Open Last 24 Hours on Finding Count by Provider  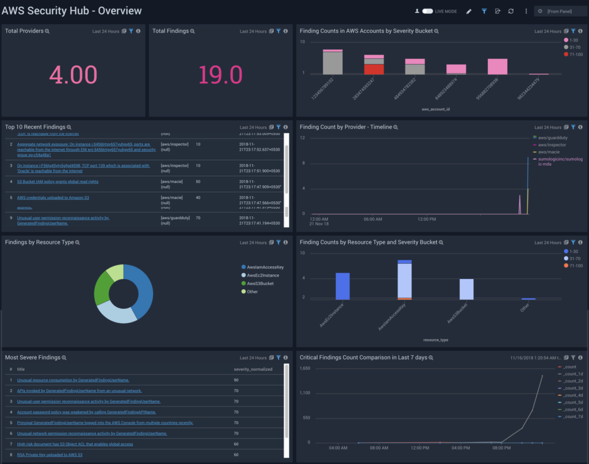coord(548,128)
